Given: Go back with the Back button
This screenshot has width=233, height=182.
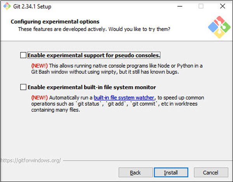Looking at the screenshot, I should tap(135, 172).
